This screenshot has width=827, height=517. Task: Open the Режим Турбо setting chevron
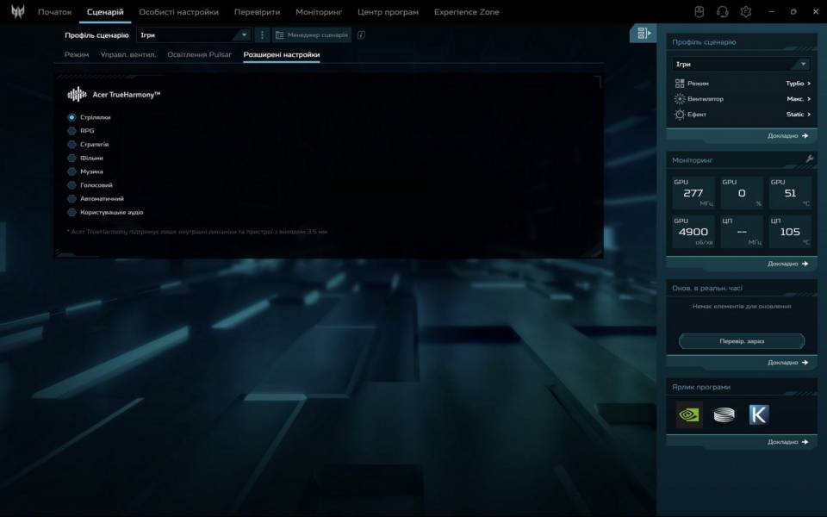point(809,84)
